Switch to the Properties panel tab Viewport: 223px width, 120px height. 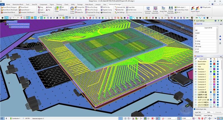198,115
